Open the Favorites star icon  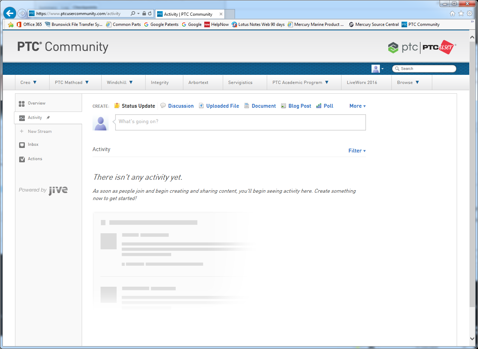pyautogui.click(x=461, y=14)
